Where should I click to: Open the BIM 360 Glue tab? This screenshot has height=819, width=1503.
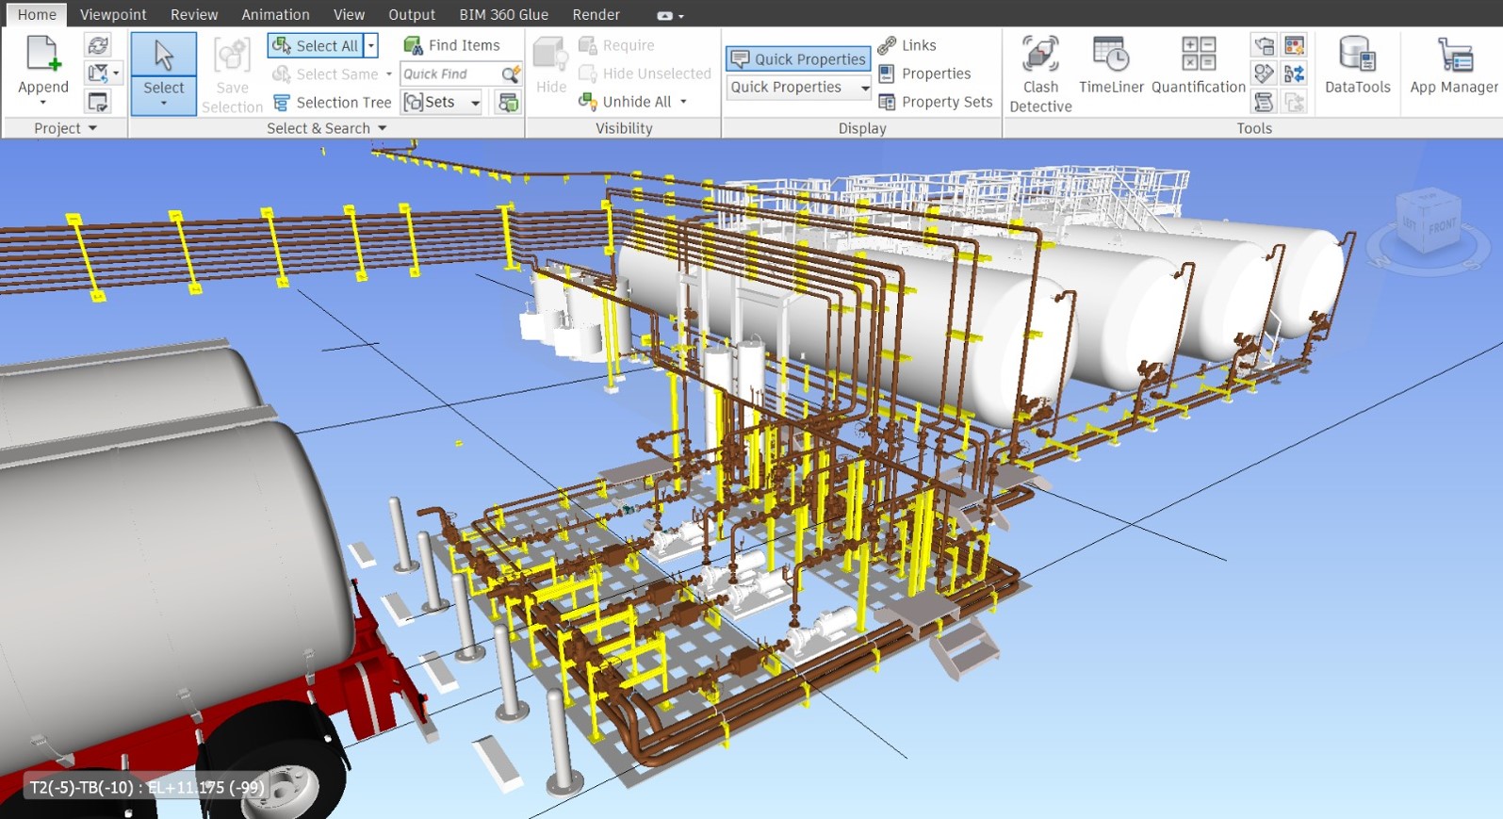(x=503, y=14)
